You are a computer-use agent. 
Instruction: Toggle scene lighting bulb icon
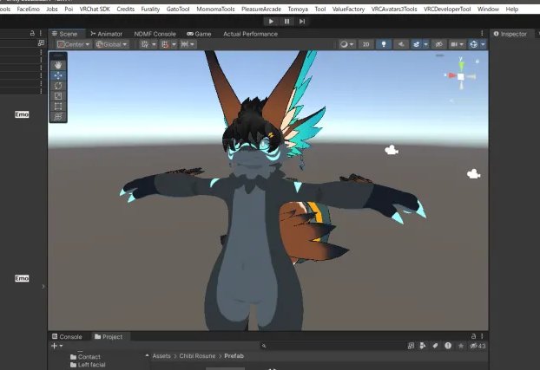point(384,44)
